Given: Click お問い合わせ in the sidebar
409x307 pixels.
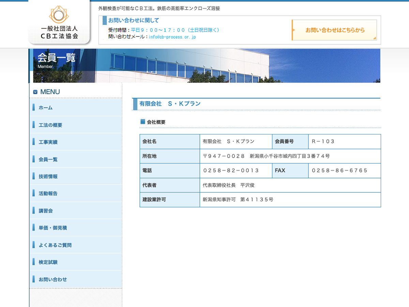Looking at the screenshot, I should [x=53, y=279].
